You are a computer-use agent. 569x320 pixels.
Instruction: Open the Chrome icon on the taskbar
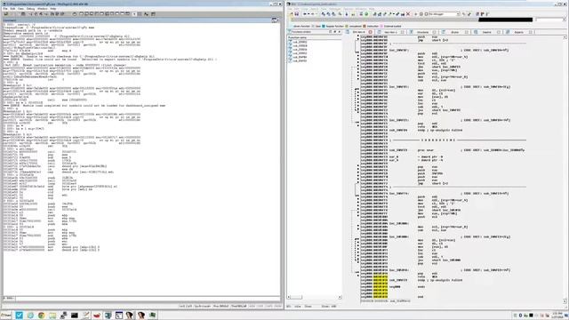point(41,316)
